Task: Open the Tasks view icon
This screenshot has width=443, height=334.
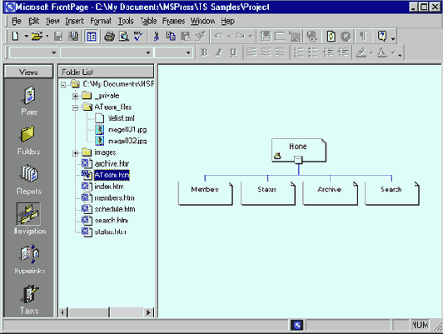Action: point(29,299)
